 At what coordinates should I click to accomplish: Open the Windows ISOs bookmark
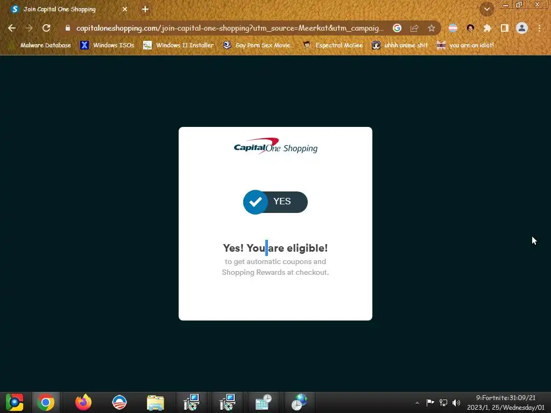107,45
